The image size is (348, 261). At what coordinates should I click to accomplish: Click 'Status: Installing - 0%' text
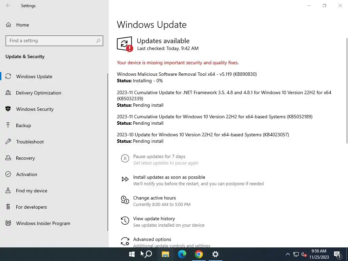tap(140, 81)
